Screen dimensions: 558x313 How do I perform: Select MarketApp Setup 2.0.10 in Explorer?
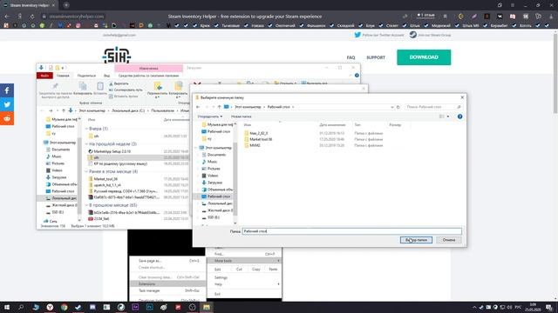(112, 151)
